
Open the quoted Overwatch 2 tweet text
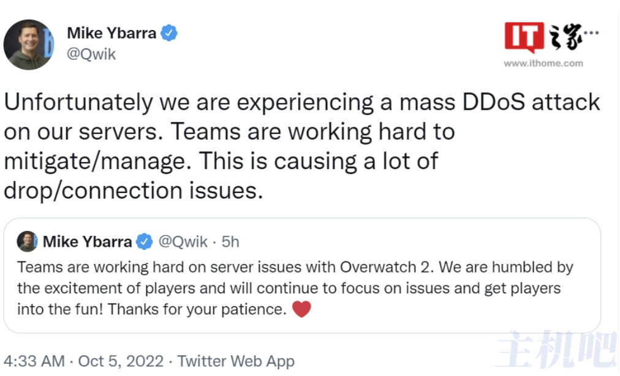click(x=295, y=288)
